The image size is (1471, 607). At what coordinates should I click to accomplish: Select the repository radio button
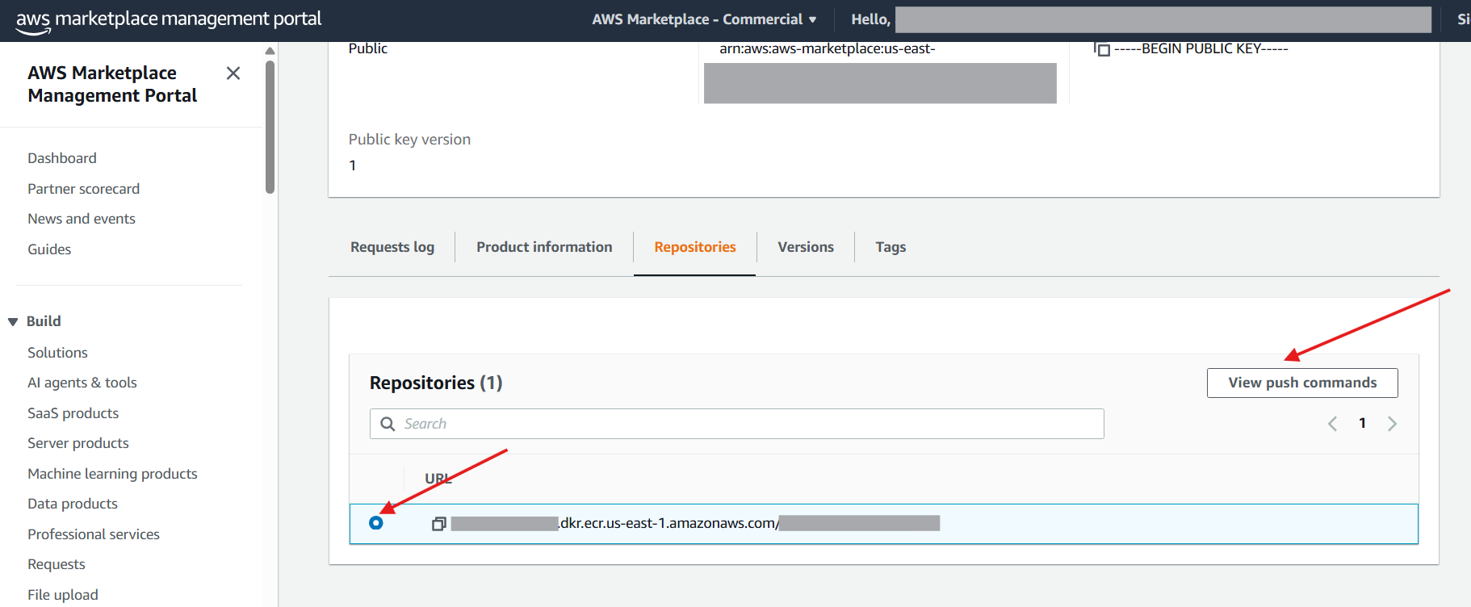pos(376,523)
